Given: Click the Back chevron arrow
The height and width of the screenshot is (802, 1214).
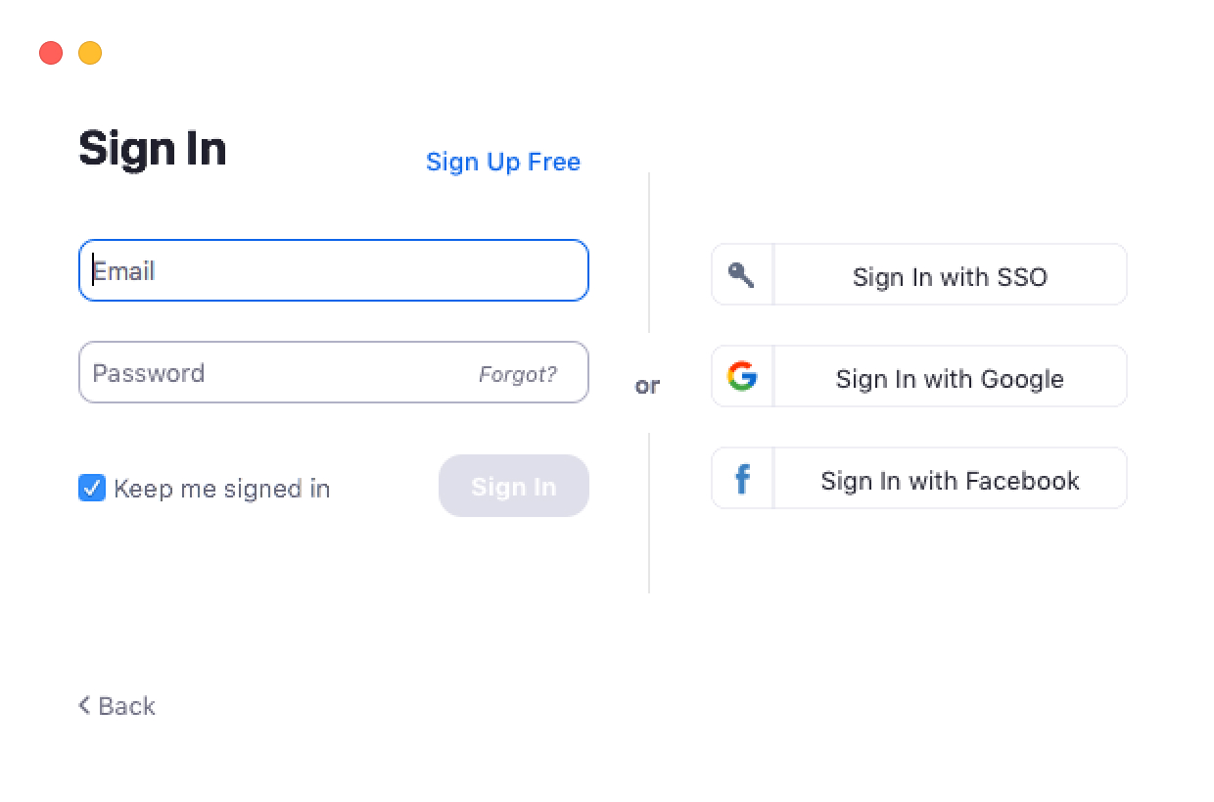Looking at the screenshot, I should pos(85,705).
